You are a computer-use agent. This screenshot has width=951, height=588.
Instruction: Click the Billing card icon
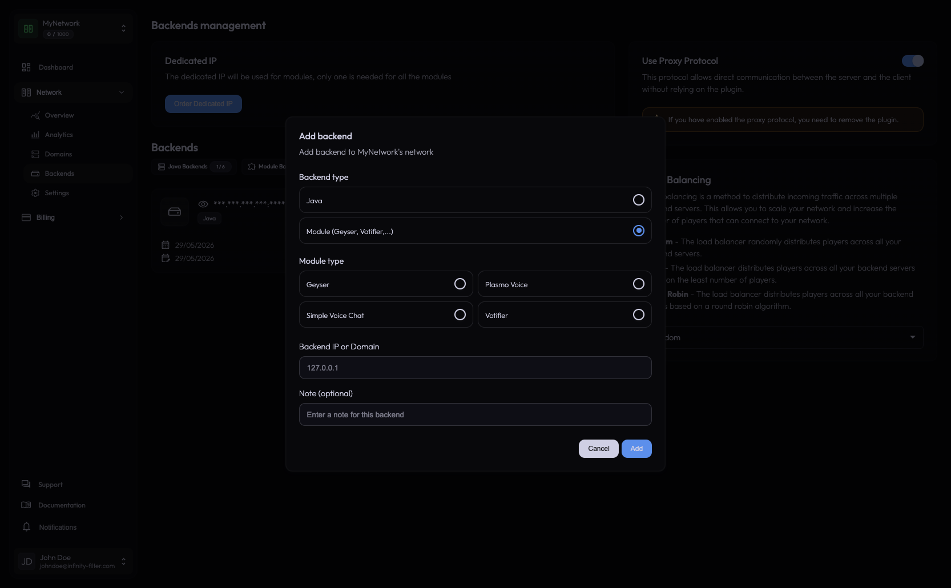click(26, 218)
